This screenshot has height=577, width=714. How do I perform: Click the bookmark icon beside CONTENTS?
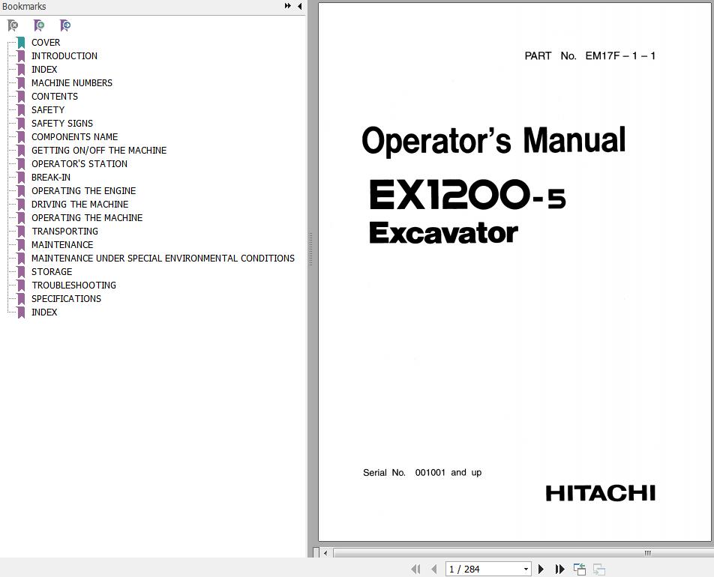click(x=21, y=97)
